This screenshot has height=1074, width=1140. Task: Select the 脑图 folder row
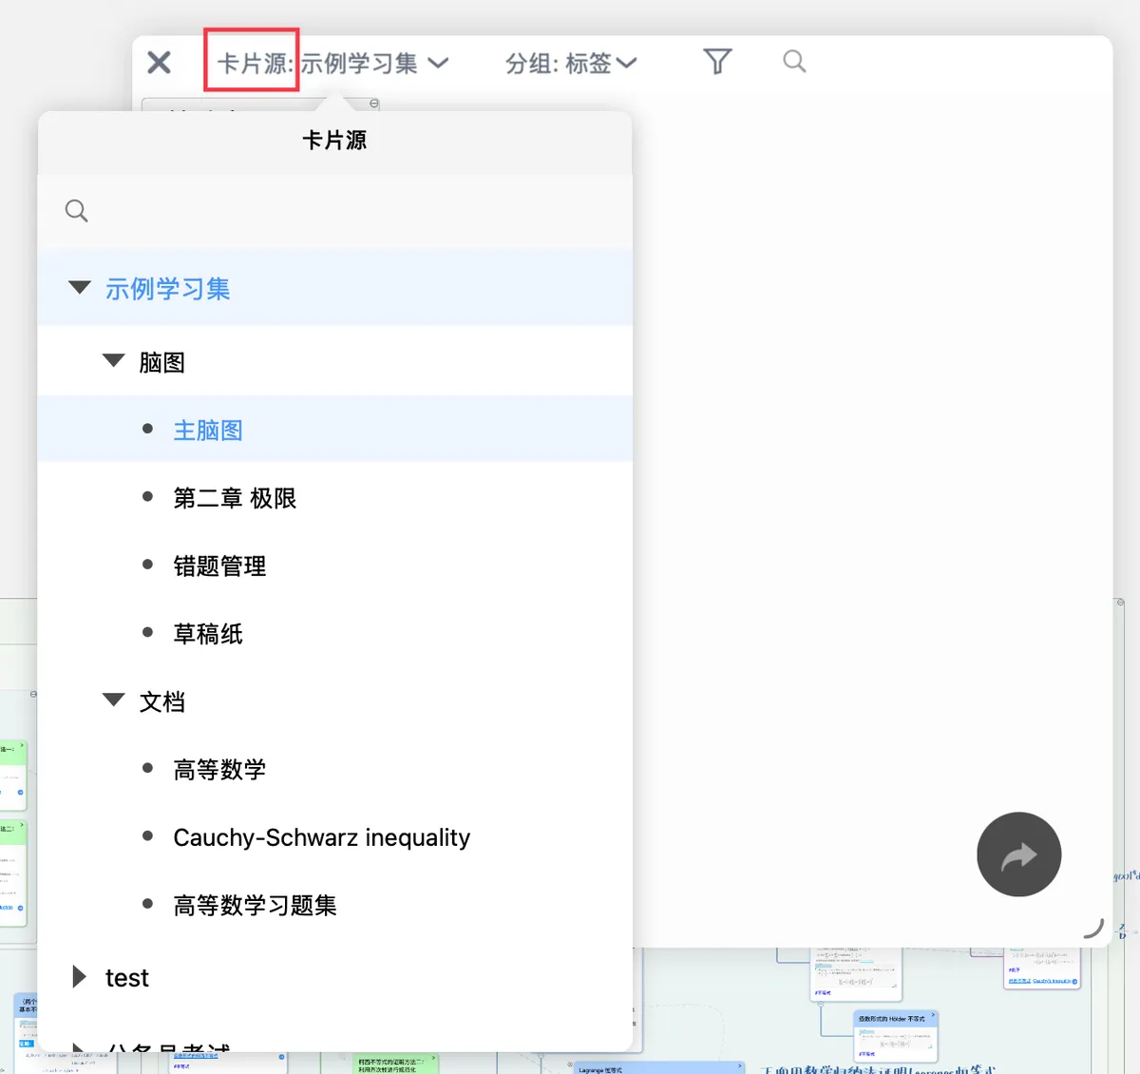[335, 362]
